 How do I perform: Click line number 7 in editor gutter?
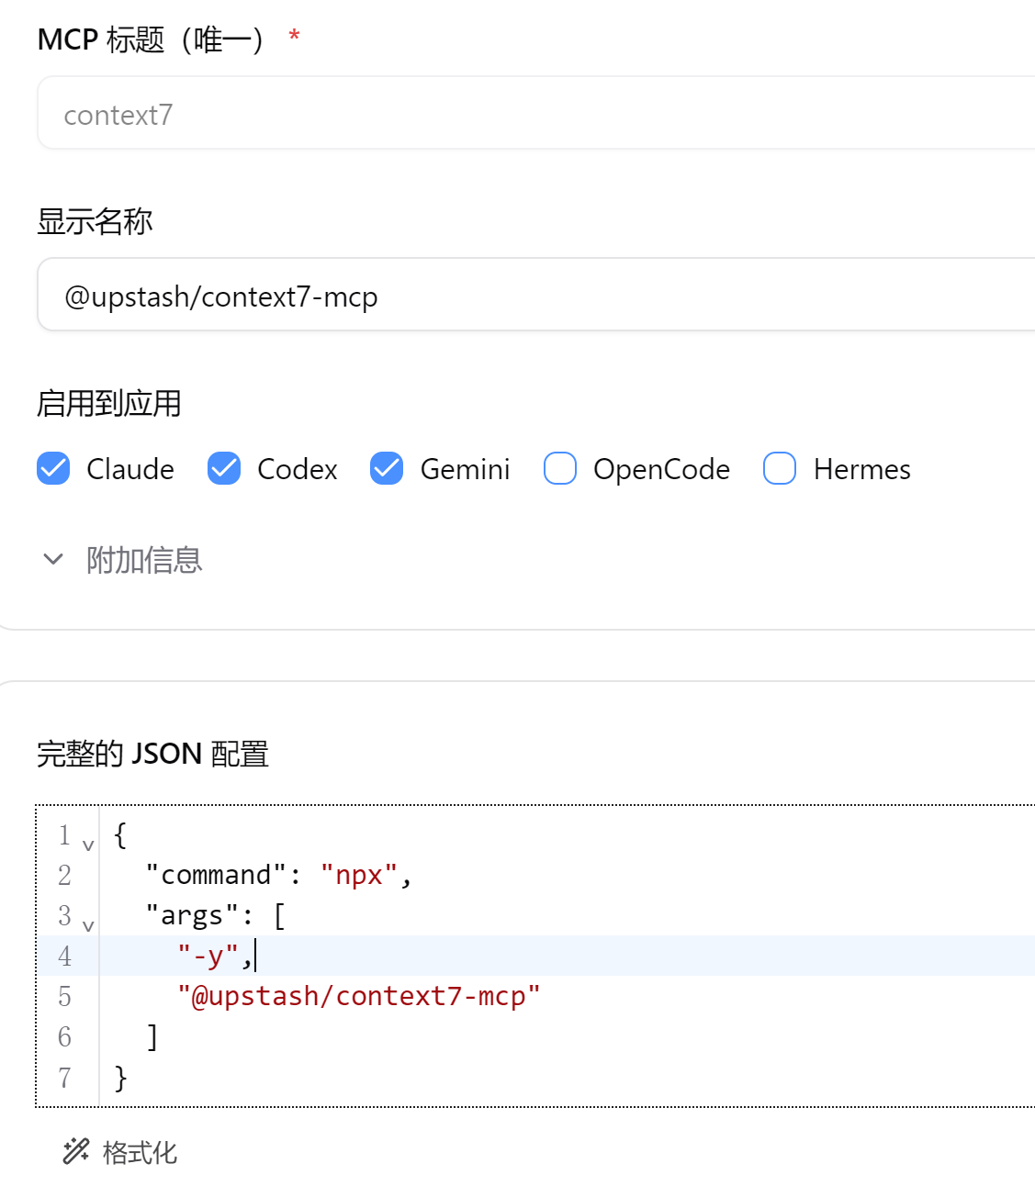pyautogui.click(x=64, y=1077)
